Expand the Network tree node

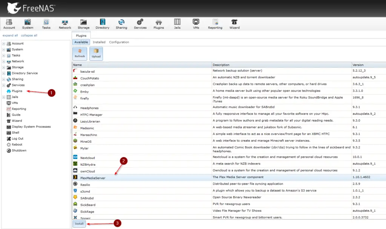[x=4, y=61]
